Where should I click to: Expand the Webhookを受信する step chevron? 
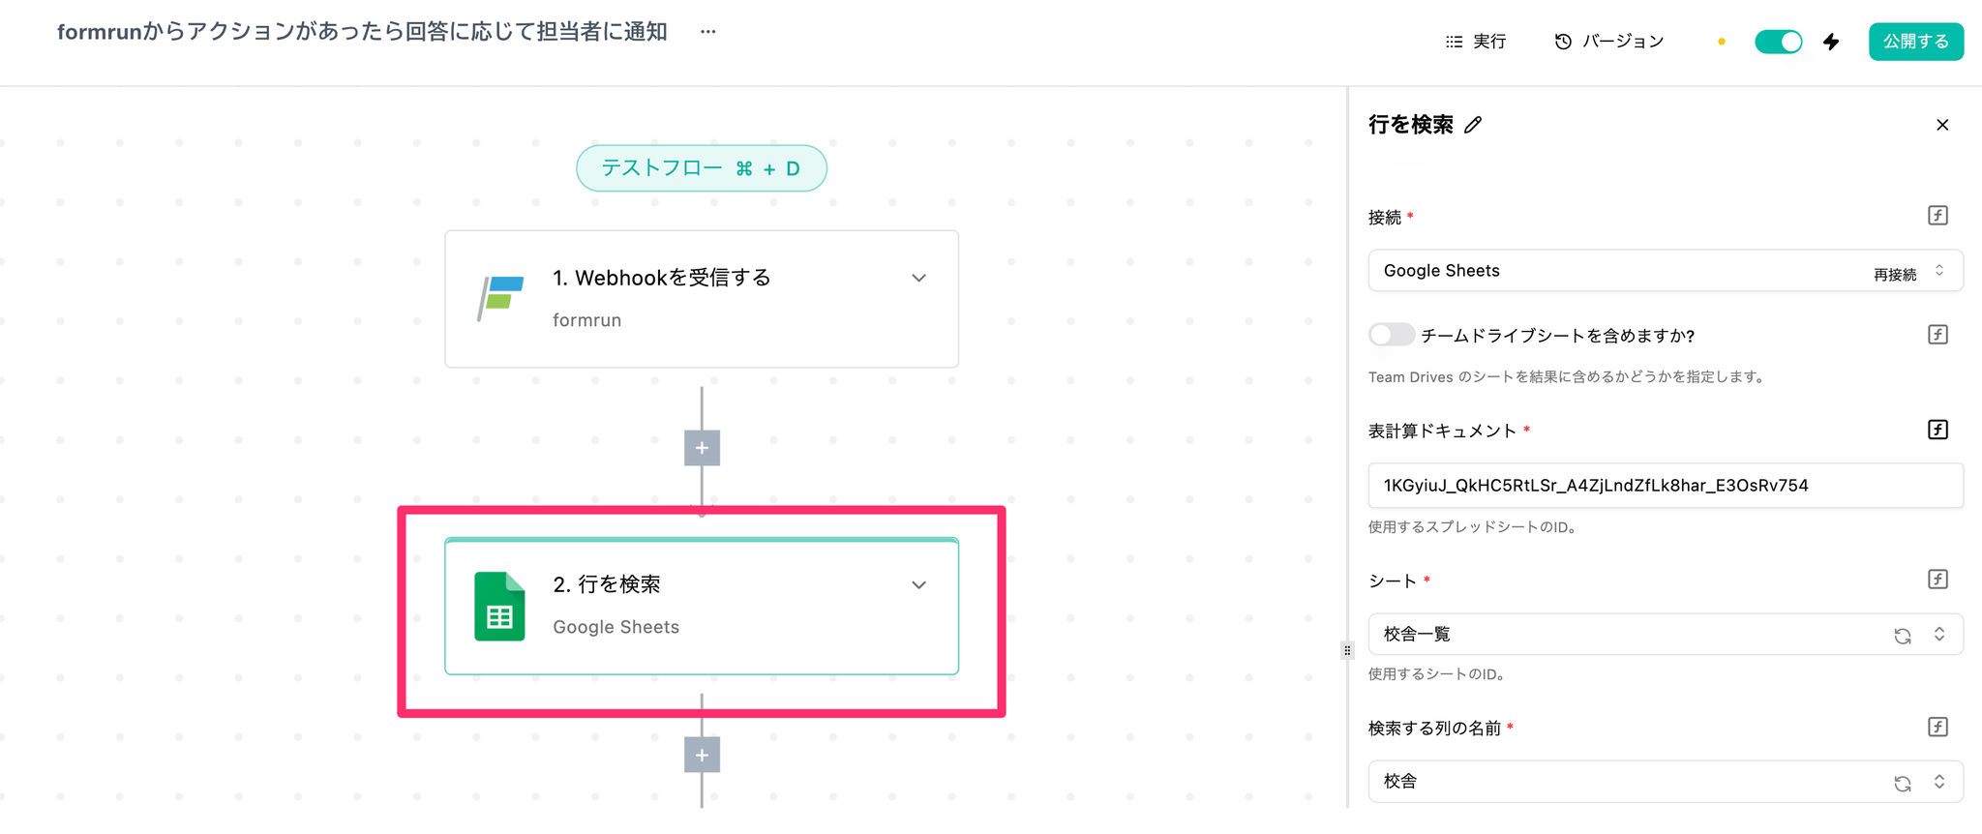pos(918,279)
